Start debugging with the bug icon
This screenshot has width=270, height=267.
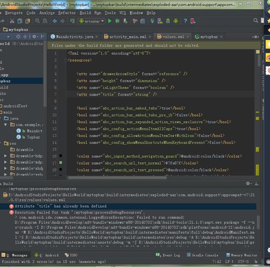point(117,21)
